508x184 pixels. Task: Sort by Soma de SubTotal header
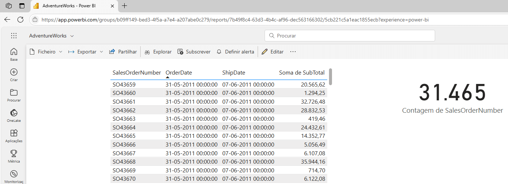point(302,72)
